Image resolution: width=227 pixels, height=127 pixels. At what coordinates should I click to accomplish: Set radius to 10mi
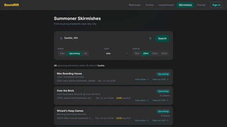[x=137, y=53]
